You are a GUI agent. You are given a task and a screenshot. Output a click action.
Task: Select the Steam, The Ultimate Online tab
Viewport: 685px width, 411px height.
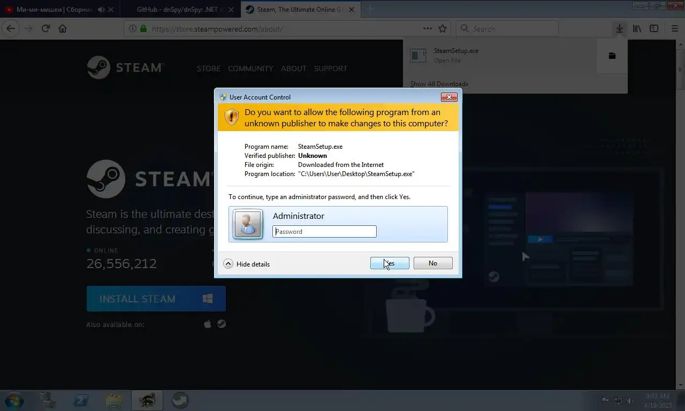(302, 9)
